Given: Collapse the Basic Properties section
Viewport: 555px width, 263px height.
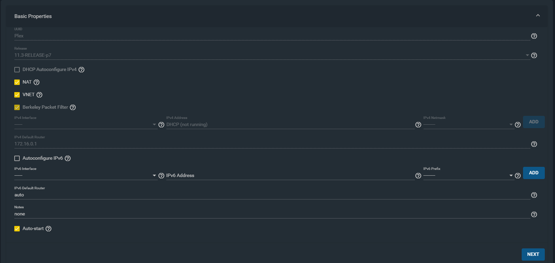Looking at the screenshot, I should click(538, 16).
